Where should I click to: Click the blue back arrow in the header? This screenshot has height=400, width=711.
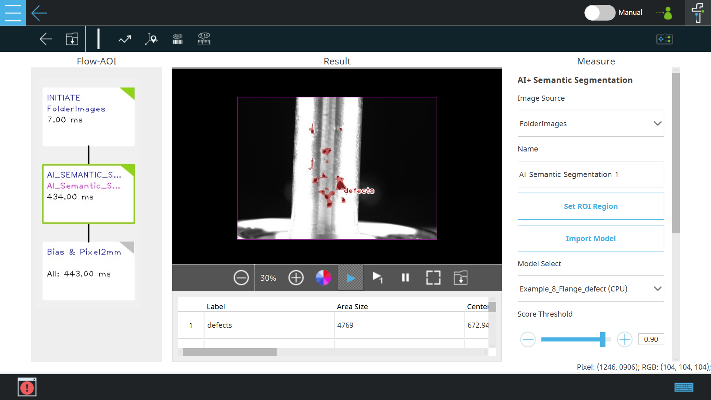coord(39,13)
